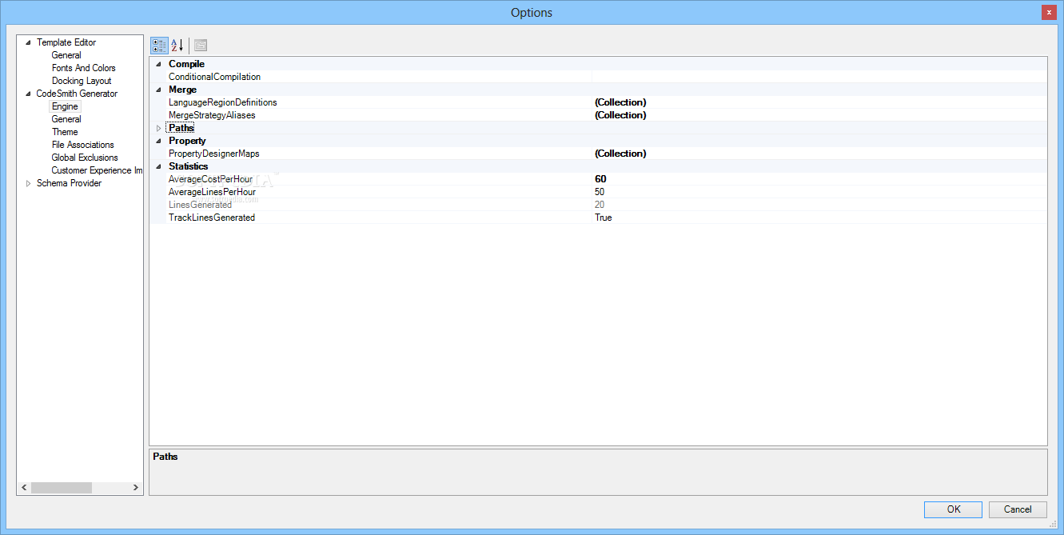The image size is (1064, 535).
Task: Collapse the Template Editor tree node
Action: [29, 42]
